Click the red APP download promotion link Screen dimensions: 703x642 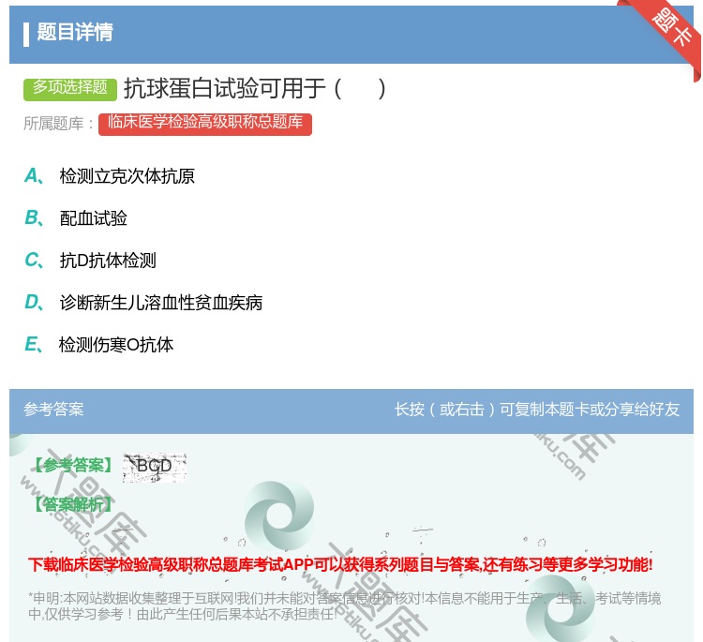coord(340,564)
